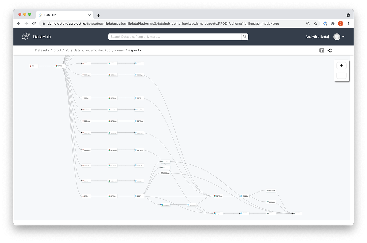
Task: Click the magnifier icon in the search bar
Action: tap(244, 36)
